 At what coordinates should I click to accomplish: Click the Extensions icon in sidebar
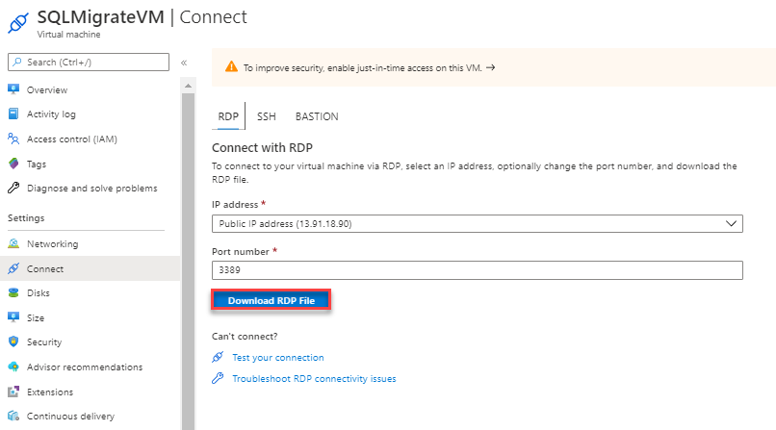[13, 392]
